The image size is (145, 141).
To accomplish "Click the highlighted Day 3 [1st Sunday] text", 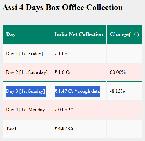I will pyautogui.click(x=26, y=91).
